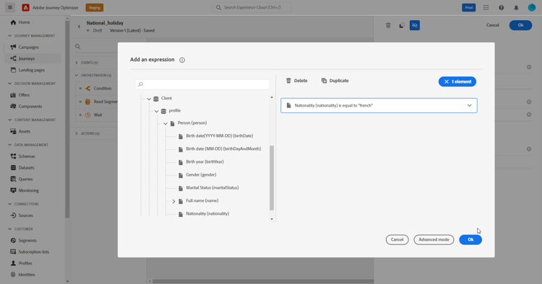
Task: Confirm the expression with Ok
Action: pyautogui.click(x=470, y=239)
